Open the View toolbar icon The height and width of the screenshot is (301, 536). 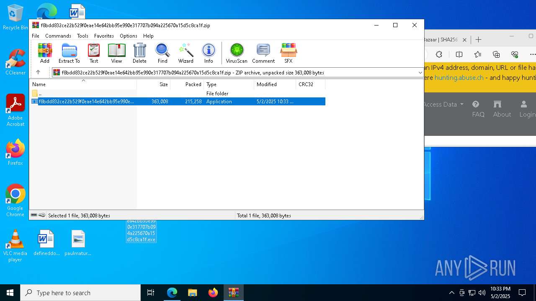(116, 53)
